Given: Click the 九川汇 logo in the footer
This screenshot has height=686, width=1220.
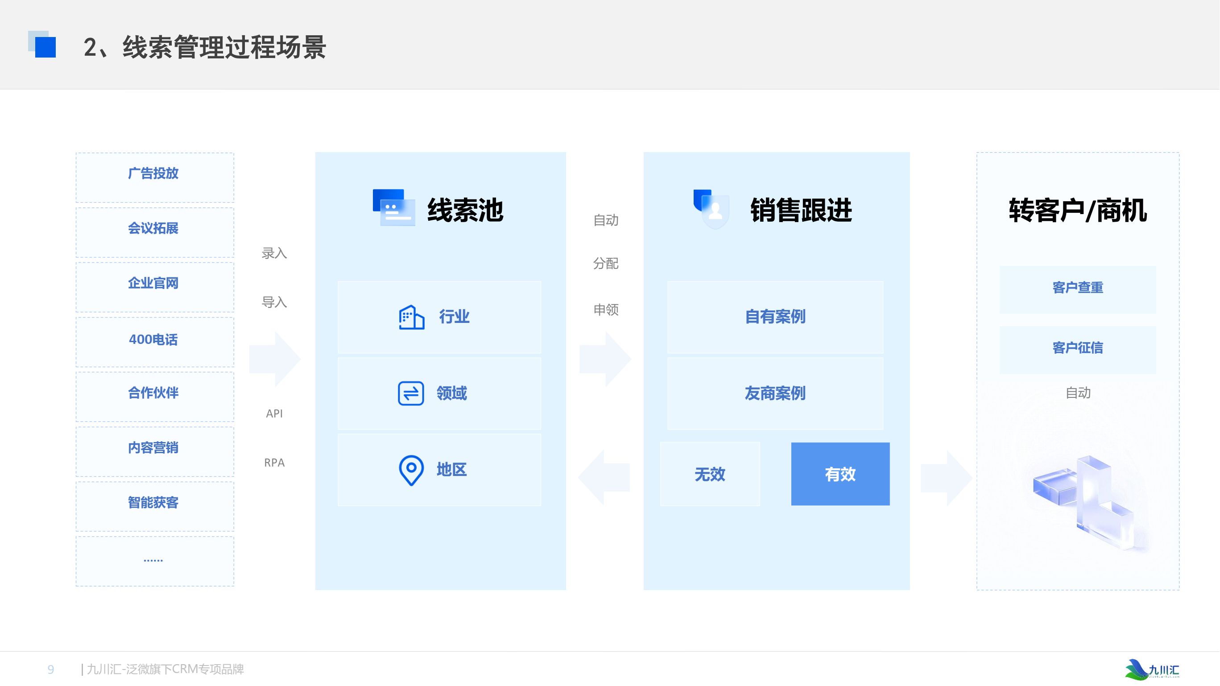Looking at the screenshot, I should pos(1152,669).
